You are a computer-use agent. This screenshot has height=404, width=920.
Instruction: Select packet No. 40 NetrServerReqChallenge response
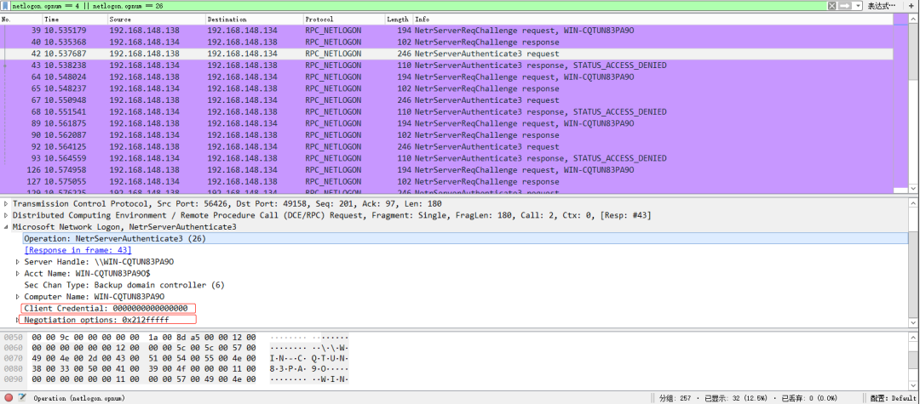pos(446,43)
